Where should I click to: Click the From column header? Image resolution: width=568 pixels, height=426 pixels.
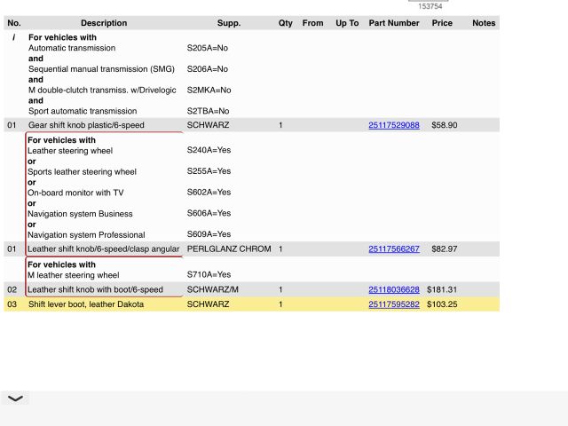point(312,23)
